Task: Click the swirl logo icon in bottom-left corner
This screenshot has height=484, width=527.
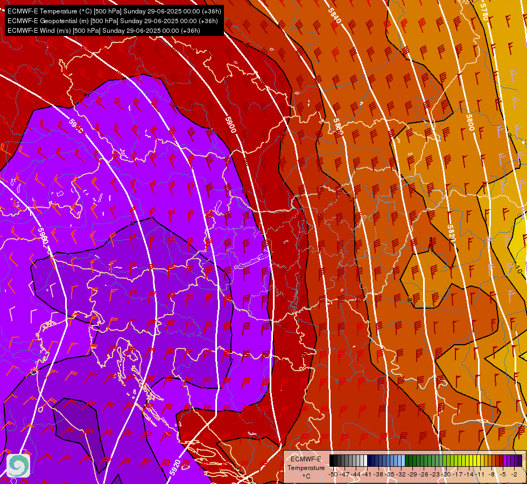Action: click(18, 465)
